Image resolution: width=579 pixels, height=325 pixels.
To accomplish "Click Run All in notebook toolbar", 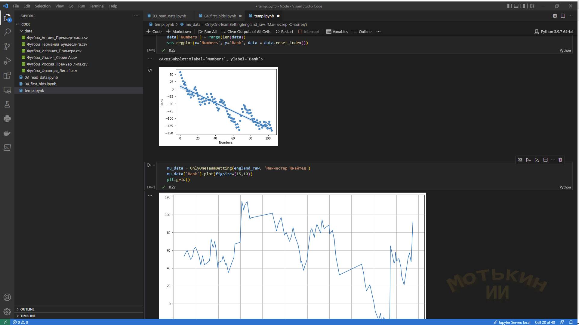I will click(x=208, y=32).
